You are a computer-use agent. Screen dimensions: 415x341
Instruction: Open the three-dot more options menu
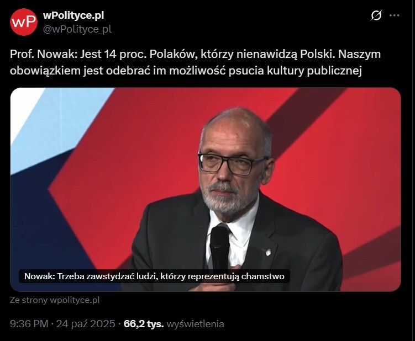395,15
